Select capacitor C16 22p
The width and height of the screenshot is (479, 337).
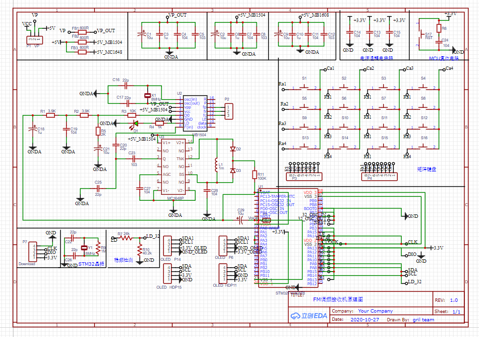[126, 85]
